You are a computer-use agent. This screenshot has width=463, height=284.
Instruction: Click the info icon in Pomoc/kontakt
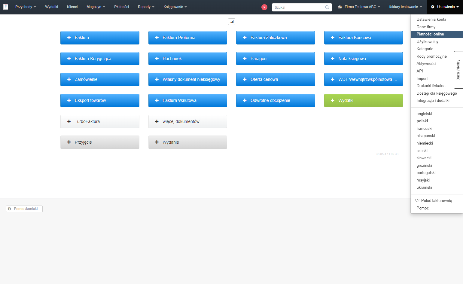[9, 209]
